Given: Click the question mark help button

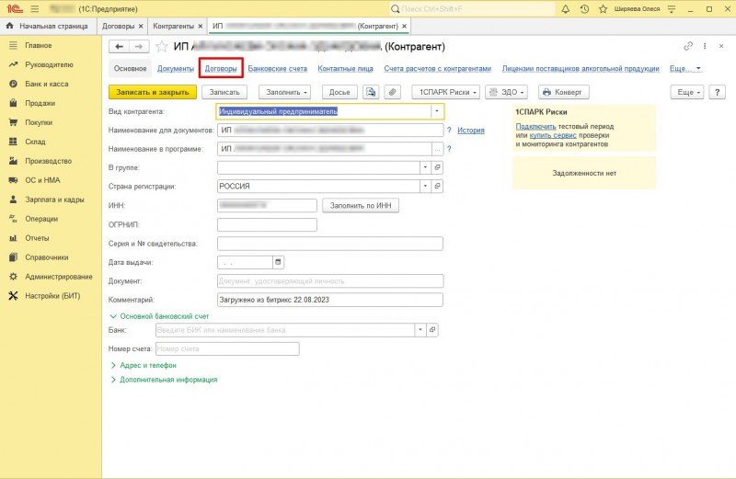Looking at the screenshot, I should pyautogui.click(x=717, y=92).
